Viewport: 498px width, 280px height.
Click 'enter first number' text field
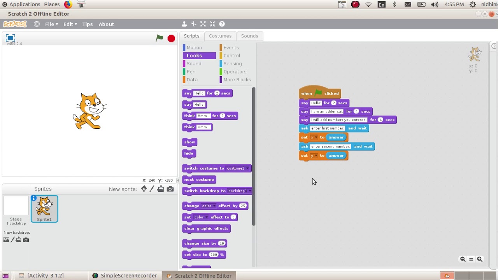(328, 128)
